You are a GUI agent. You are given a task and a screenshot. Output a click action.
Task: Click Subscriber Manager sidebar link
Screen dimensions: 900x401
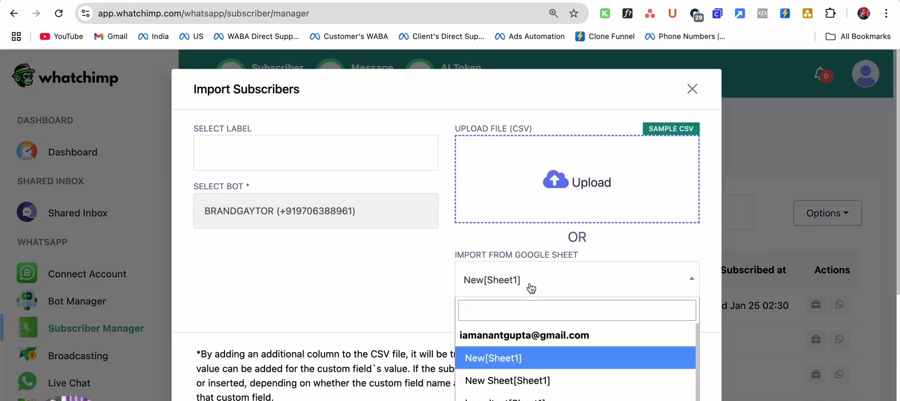[x=96, y=329]
